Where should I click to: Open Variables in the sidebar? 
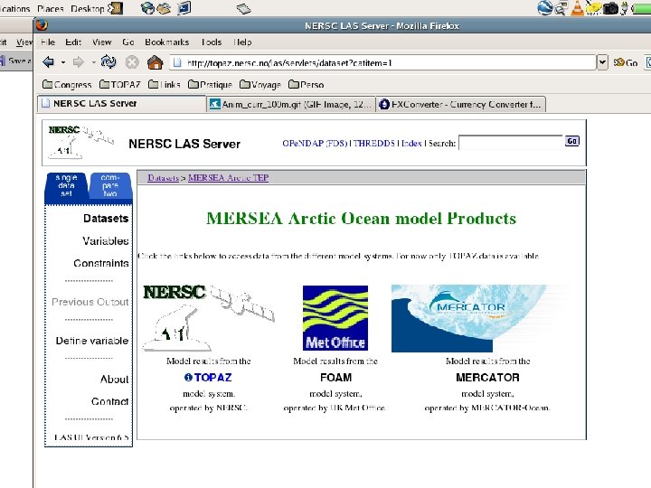tap(106, 240)
